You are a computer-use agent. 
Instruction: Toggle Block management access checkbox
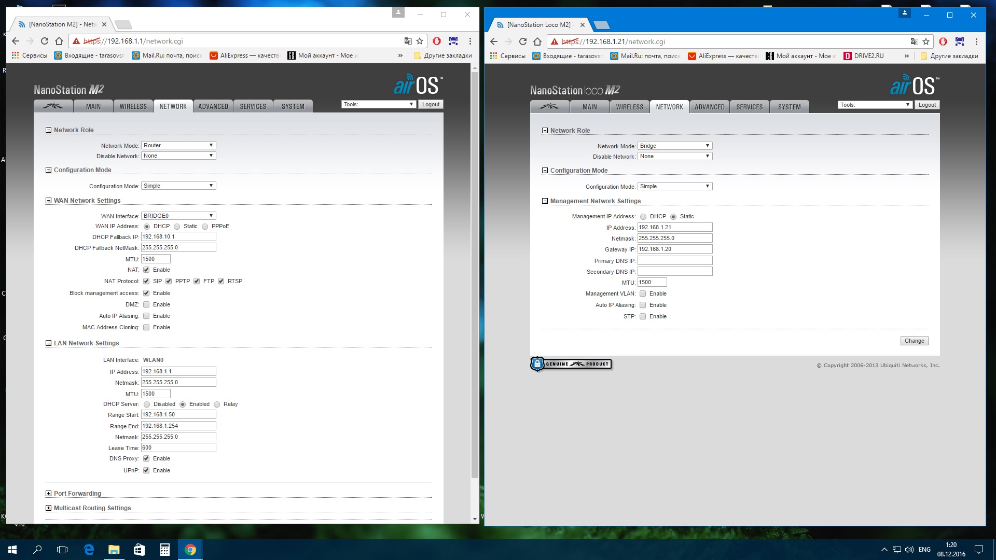[x=146, y=293]
